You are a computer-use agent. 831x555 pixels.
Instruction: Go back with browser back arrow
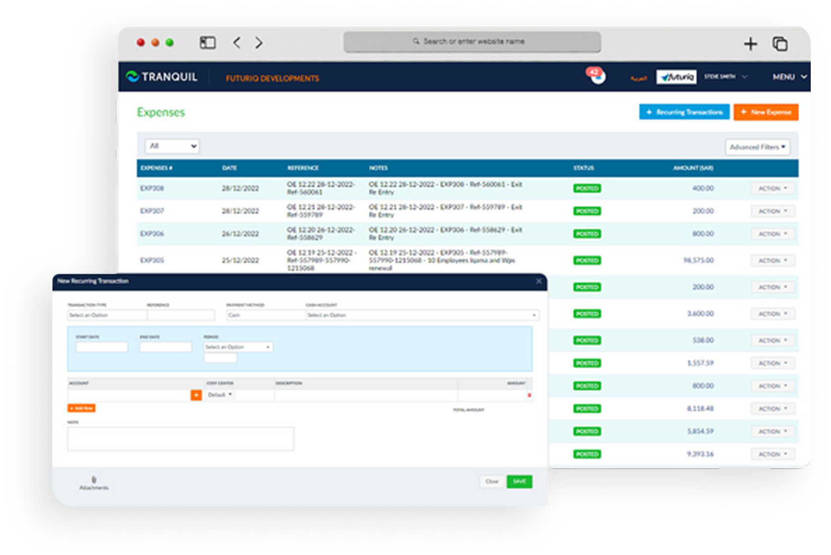(237, 43)
